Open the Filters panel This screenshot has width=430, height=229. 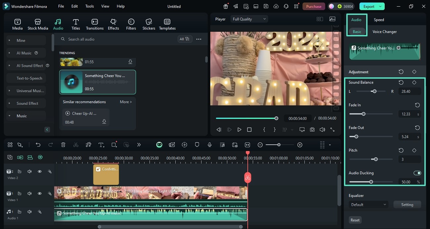(131, 24)
